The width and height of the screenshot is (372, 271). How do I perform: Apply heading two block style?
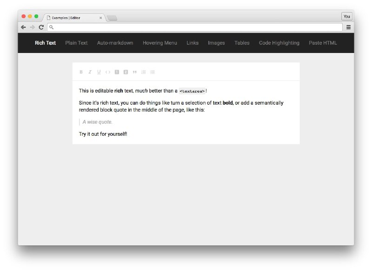pos(126,72)
